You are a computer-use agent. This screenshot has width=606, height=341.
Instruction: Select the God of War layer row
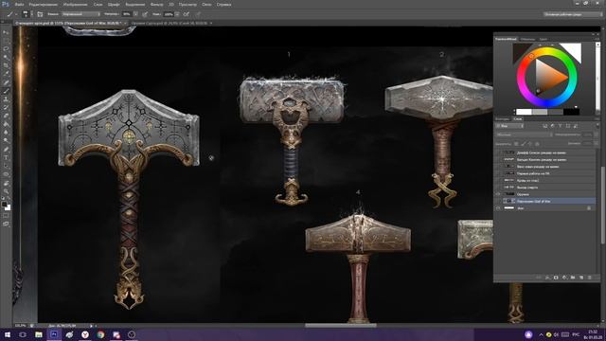[x=545, y=201]
